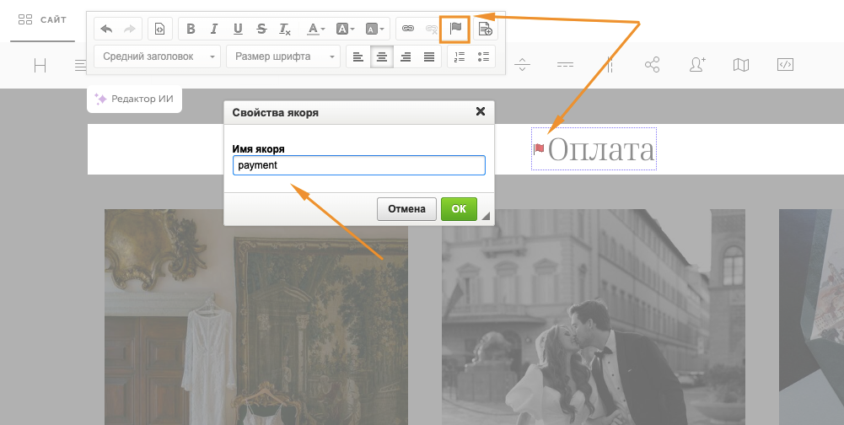The width and height of the screenshot is (844, 425).
Task: Click the anchor flag toolbar button
Action: tap(455, 29)
